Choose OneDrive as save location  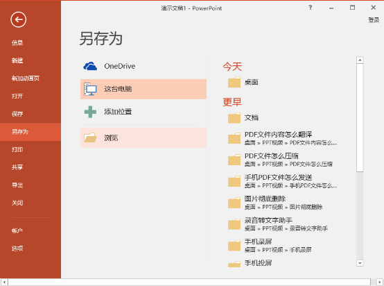(143, 66)
